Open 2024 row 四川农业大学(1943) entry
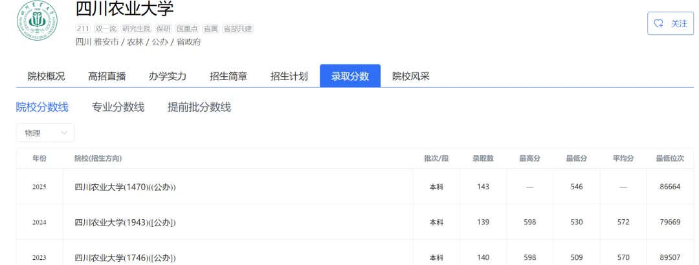Image resolution: width=699 pixels, height=265 pixels. click(126, 222)
